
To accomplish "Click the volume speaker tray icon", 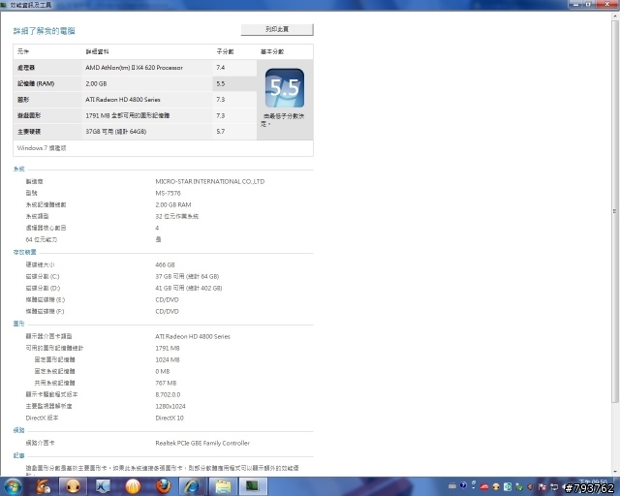I will [531, 486].
